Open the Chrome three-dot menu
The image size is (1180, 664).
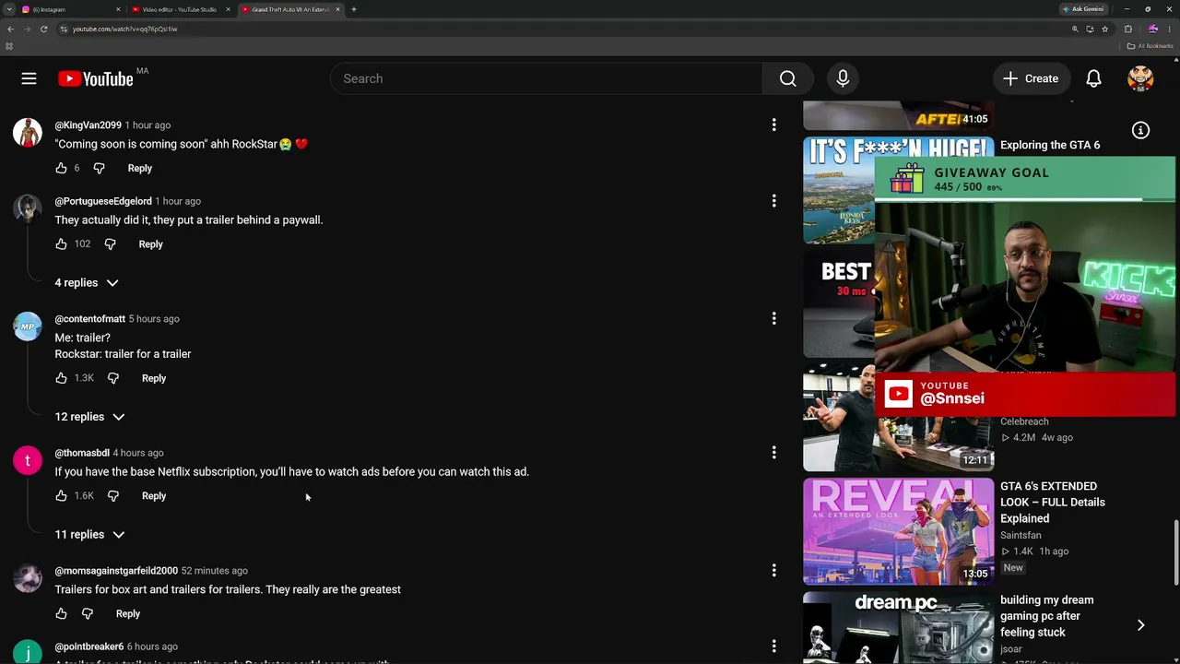1169,29
